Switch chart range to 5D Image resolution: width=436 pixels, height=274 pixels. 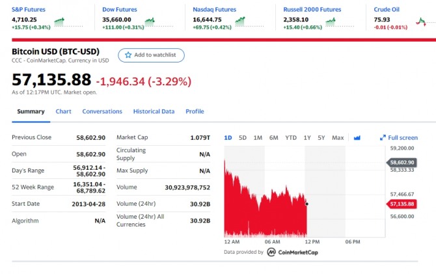(243, 137)
